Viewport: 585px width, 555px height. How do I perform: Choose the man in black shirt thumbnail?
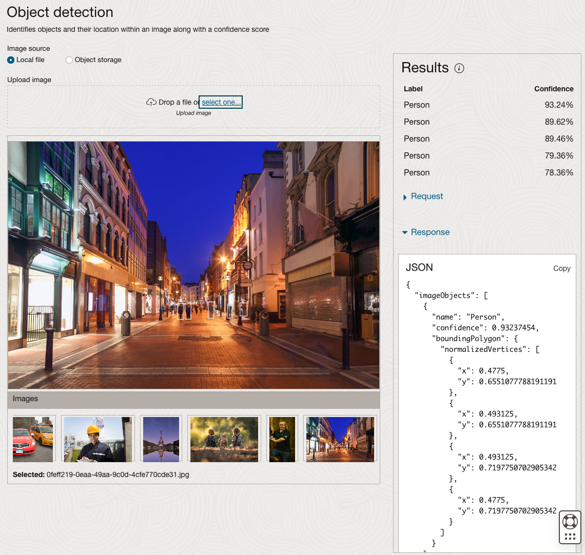point(282,439)
